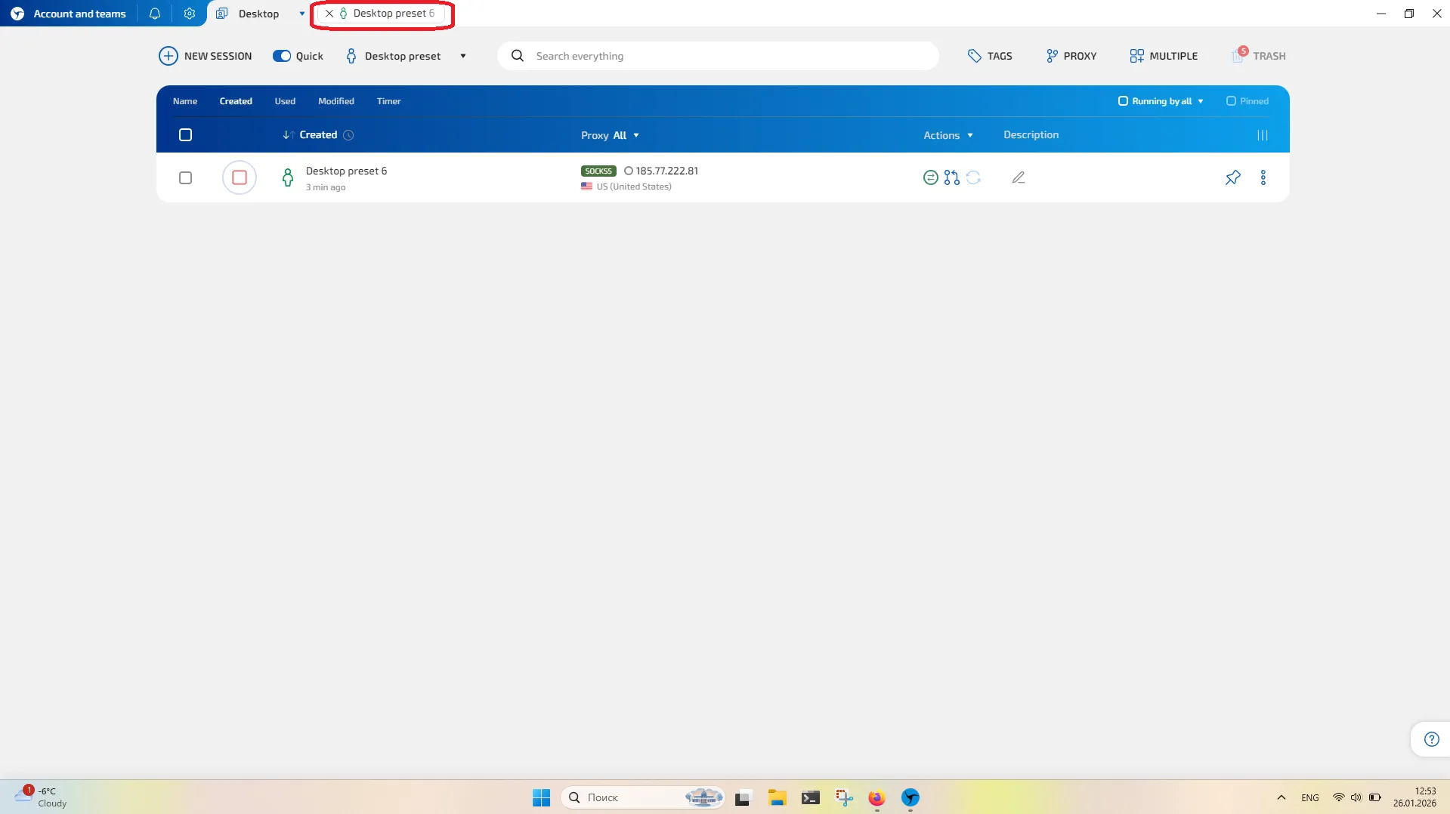This screenshot has width=1450, height=814.
Task: Open the three-dot menu for Desktop preset 6
Action: point(1263,177)
